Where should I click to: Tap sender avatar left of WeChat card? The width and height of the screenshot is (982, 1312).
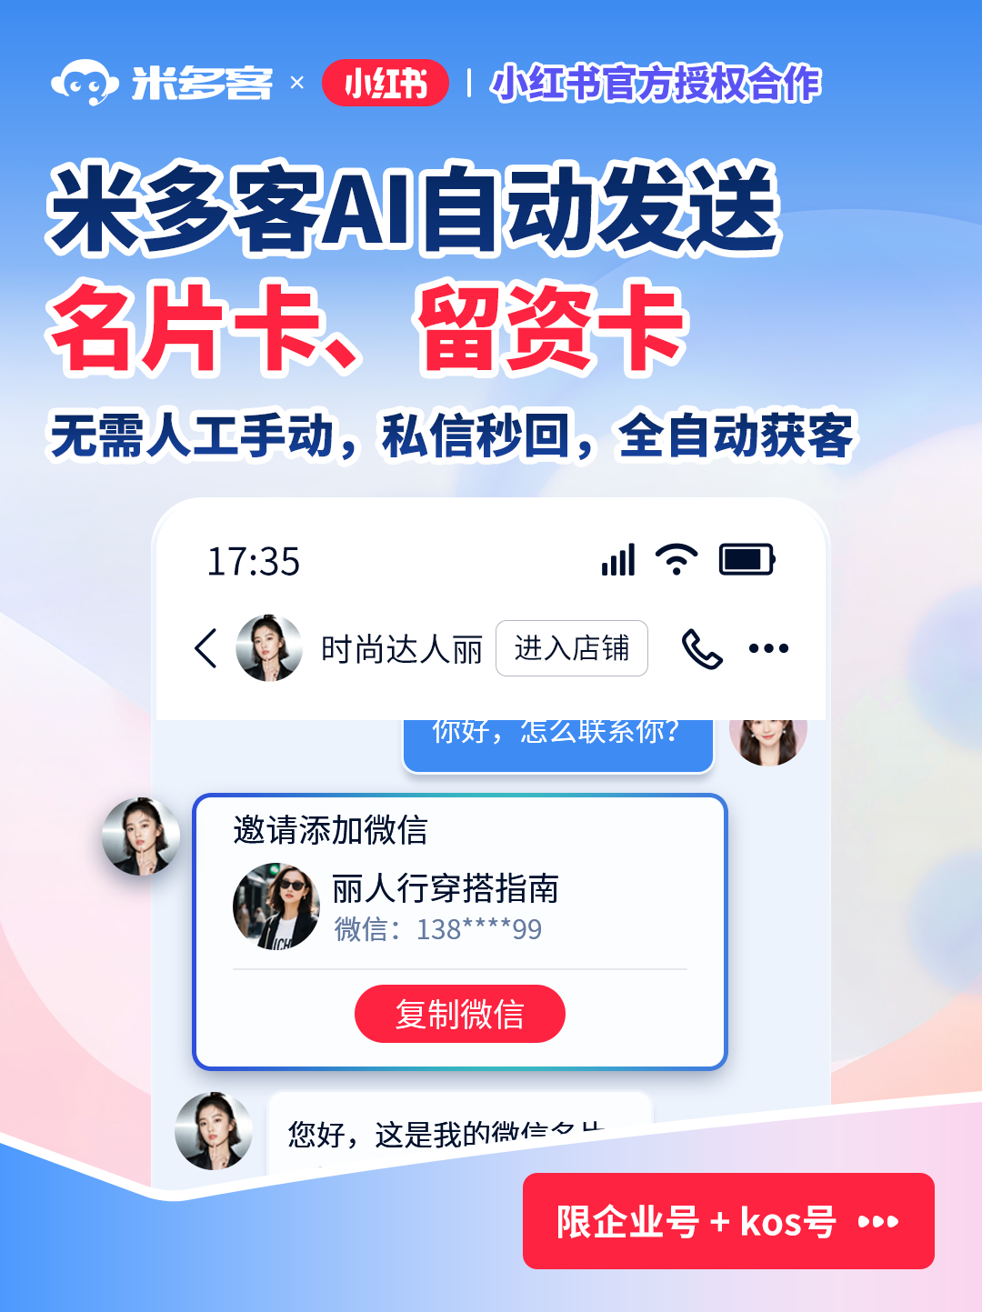[141, 836]
